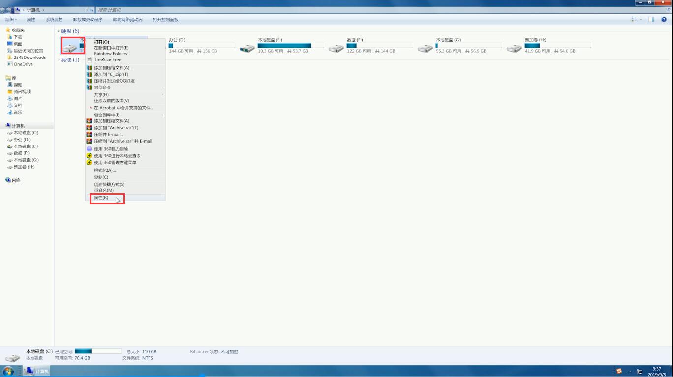Viewport: 673px width, 377px height.
Task: Click zip icon beside 添加到 "C_.zip"(T)
Action: [89, 74]
